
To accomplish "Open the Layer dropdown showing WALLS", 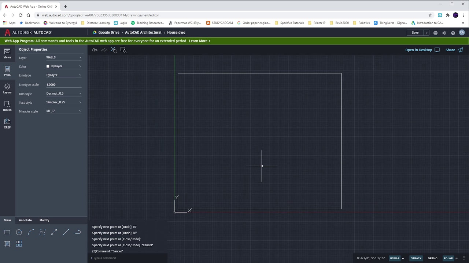I will (64, 57).
